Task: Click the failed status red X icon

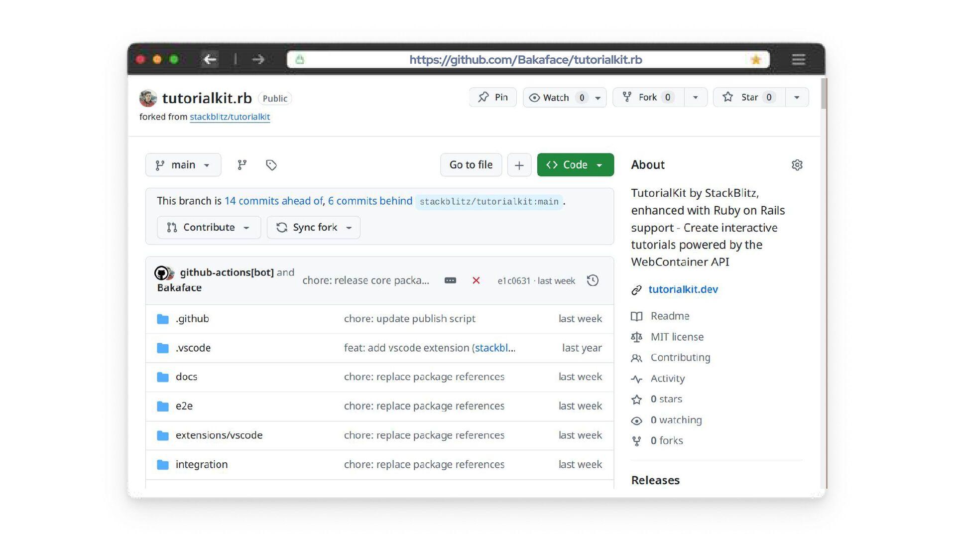Action: tap(476, 280)
